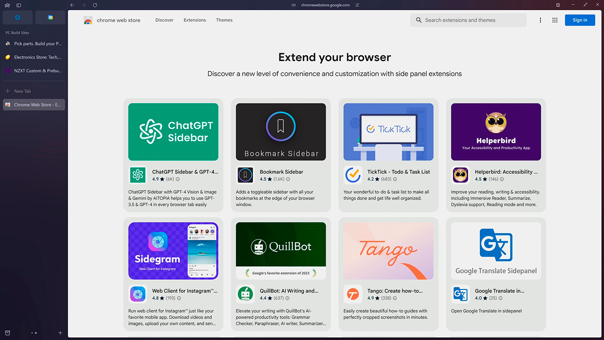Screen dimensions: 604x340
Task: Go forward with the forward arrow
Action: point(84,5)
